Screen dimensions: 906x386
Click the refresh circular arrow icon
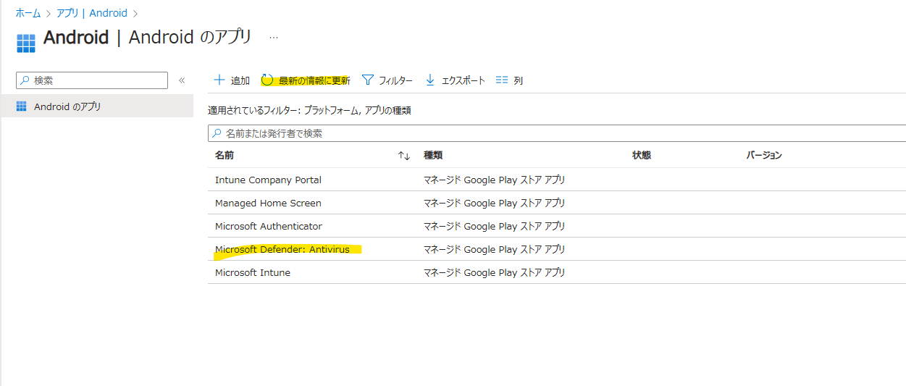(267, 80)
